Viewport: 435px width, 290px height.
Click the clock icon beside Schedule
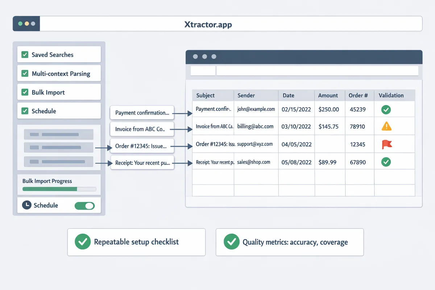pyautogui.click(x=26, y=205)
